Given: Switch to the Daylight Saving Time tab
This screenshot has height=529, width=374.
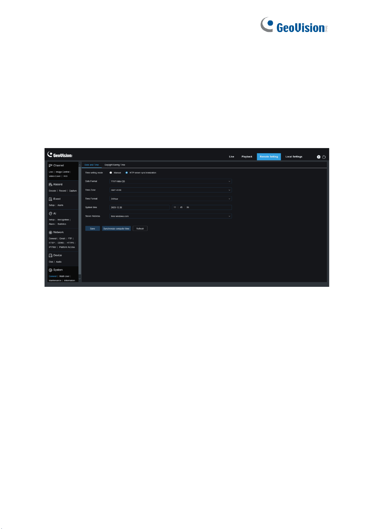Looking at the screenshot, I should [x=115, y=165].
